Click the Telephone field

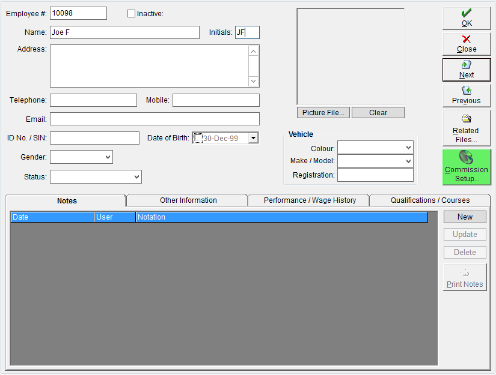click(x=93, y=100)
